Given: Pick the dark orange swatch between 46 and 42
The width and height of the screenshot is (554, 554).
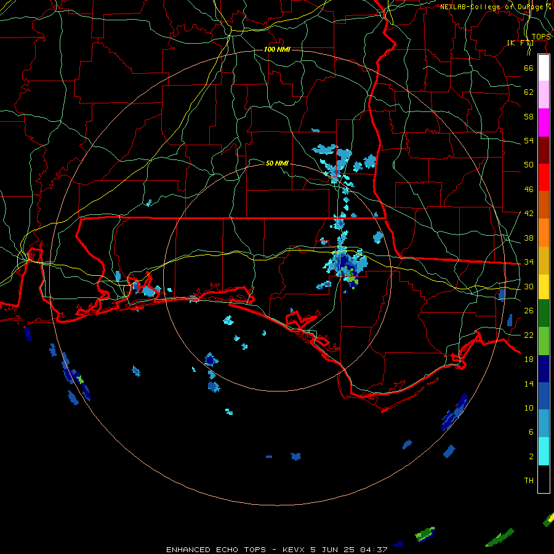Looking at the screenshot, I should (x=544, y=204).
